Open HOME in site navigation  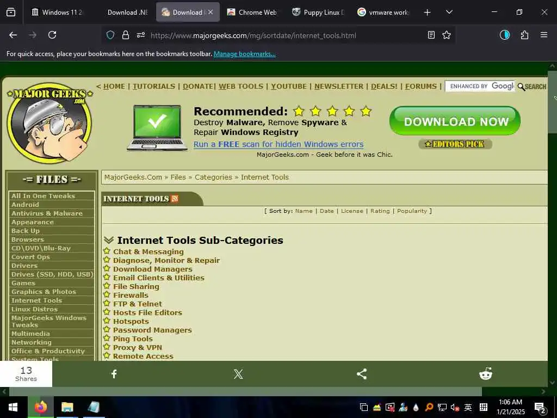pyautogui.click(x=114, y=87)
